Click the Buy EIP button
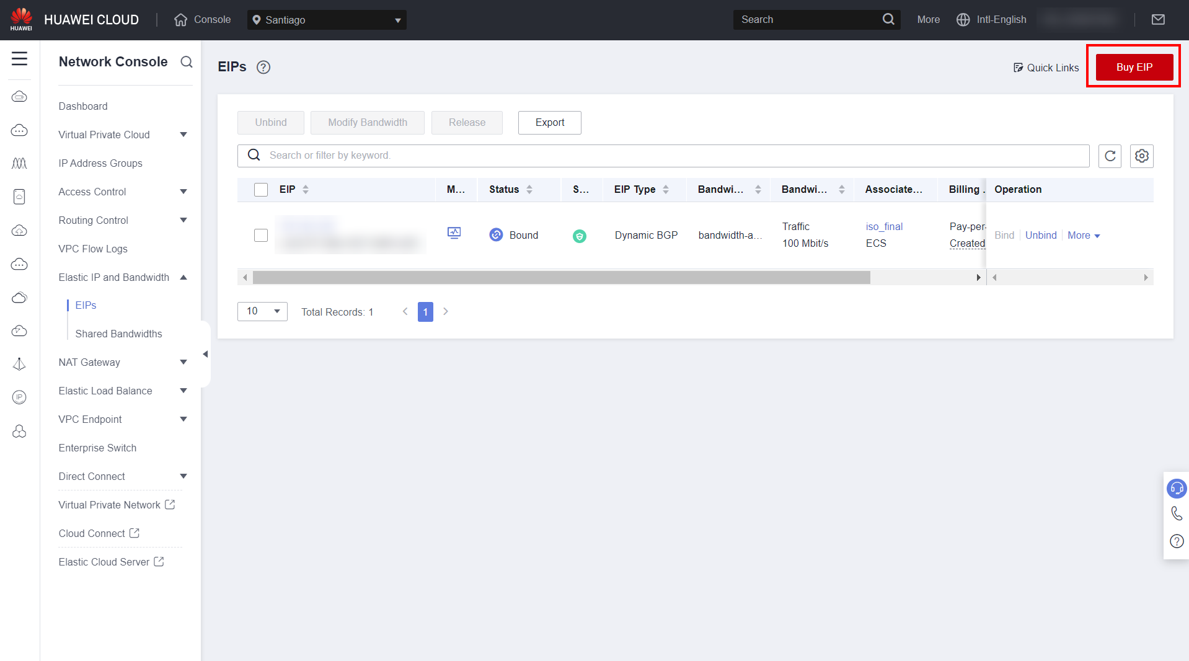This screenshot has width=1189, height=661. click(1134, 68)
